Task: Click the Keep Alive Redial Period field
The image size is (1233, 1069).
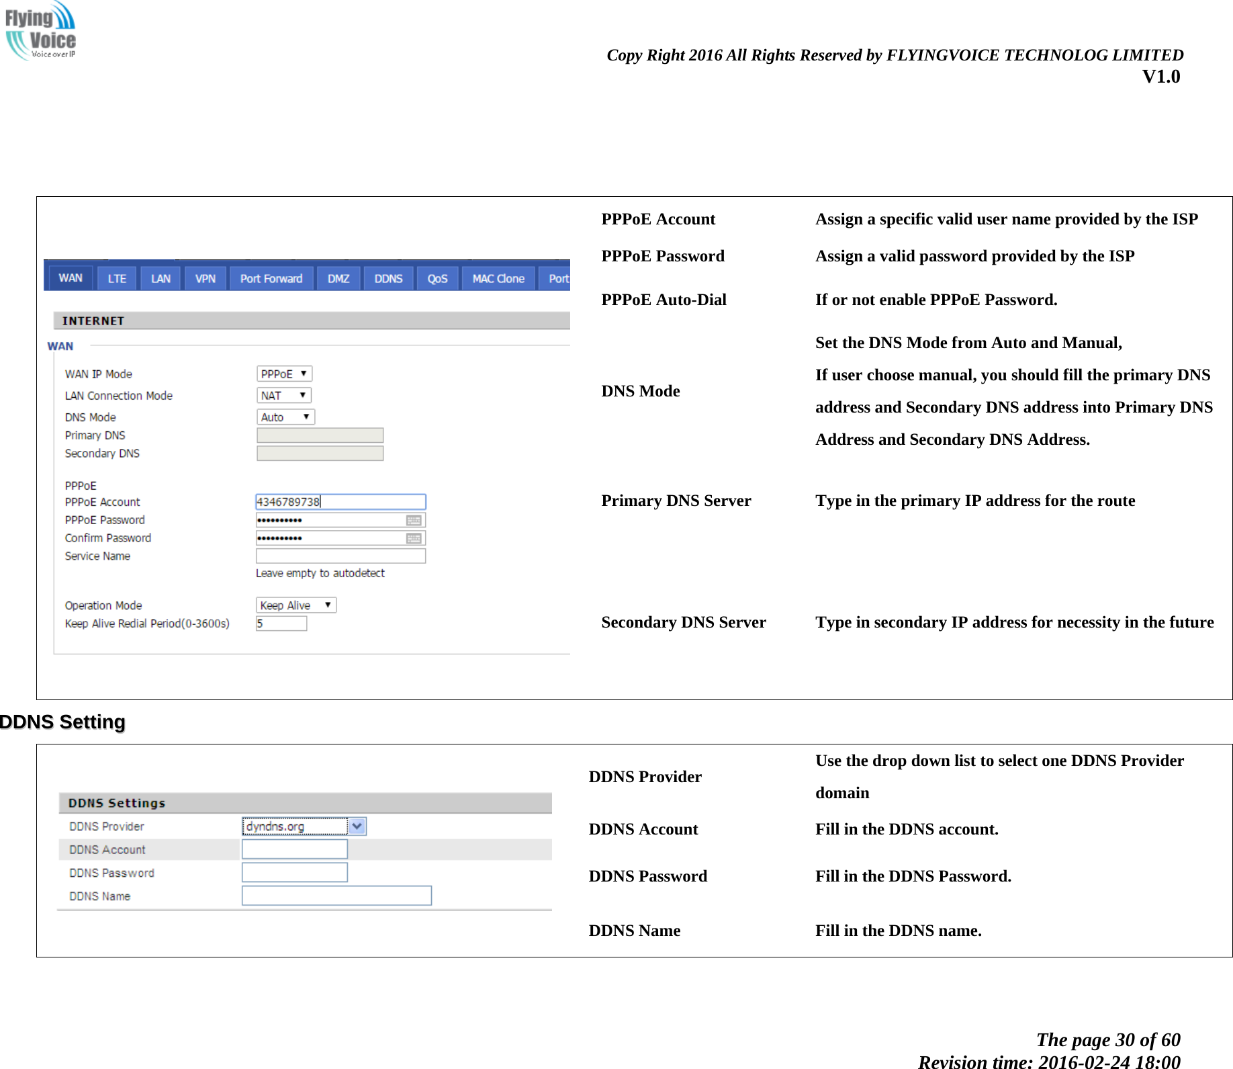Action: point(280,623)
